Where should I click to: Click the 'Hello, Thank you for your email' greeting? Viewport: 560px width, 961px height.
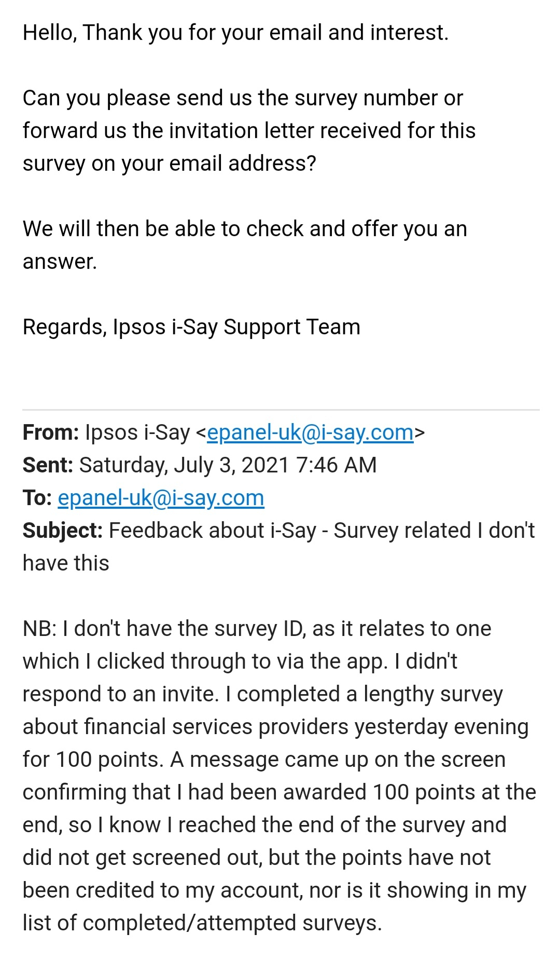pos(235,33)
